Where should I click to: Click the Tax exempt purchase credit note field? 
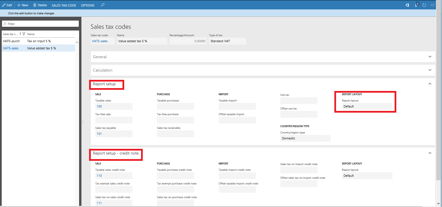point(175,189)
